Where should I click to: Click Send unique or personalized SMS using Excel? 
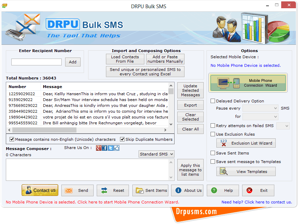coord(145,72)
